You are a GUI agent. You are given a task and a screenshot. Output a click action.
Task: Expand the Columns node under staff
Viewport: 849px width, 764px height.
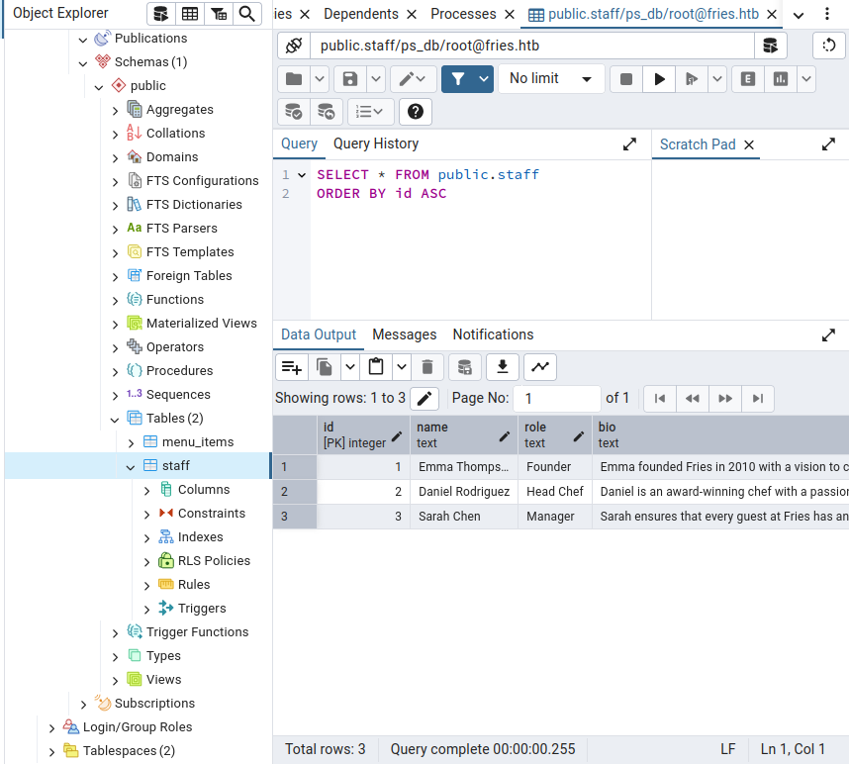tap(146, 490)
